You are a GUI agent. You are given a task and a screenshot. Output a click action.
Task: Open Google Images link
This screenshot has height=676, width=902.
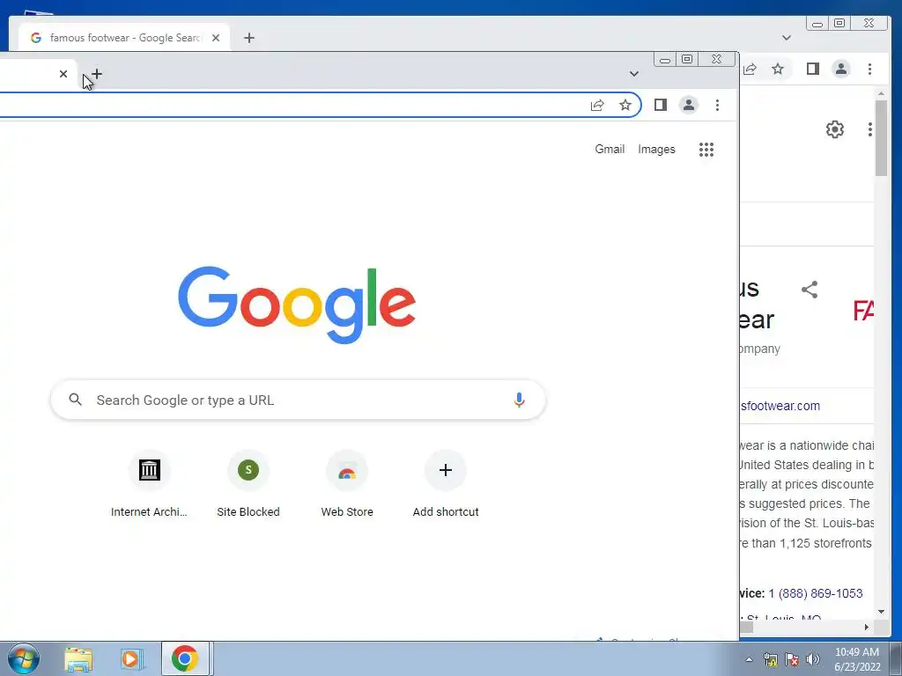pos(656,150)
